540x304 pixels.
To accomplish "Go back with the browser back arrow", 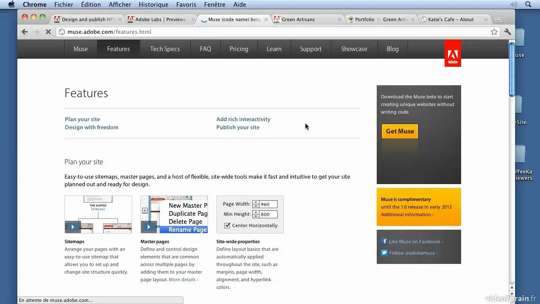I will pos(24,32).
